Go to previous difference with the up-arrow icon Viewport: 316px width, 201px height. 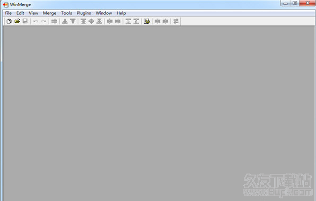tap(73, 21)
